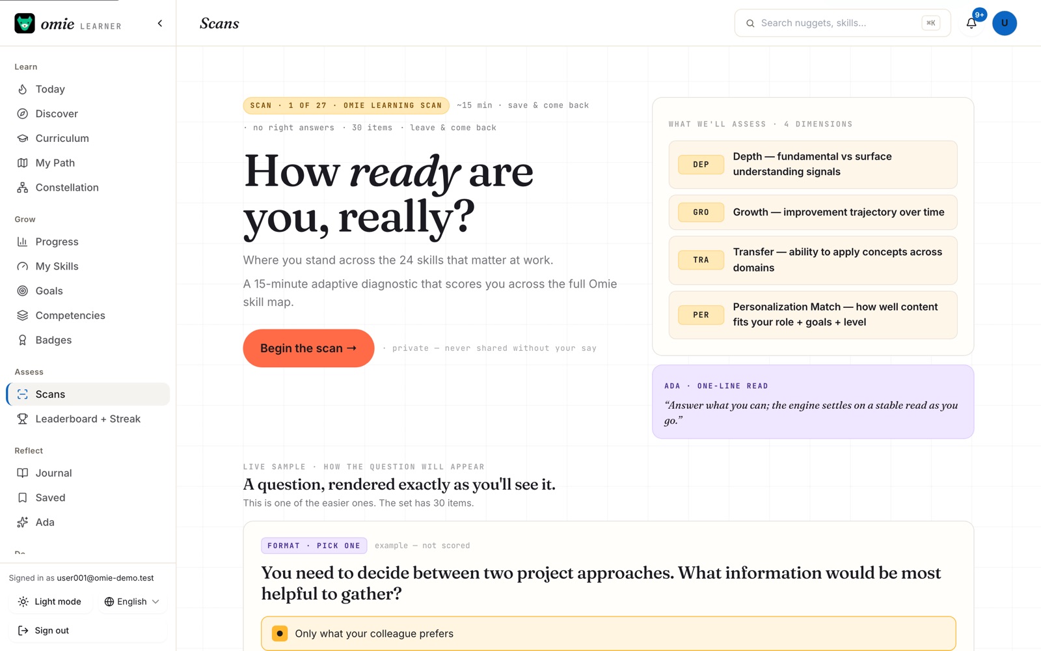Viewport: 1041px width, 651px height.
Task: Open the Constellation page
Action: [88, 187]
